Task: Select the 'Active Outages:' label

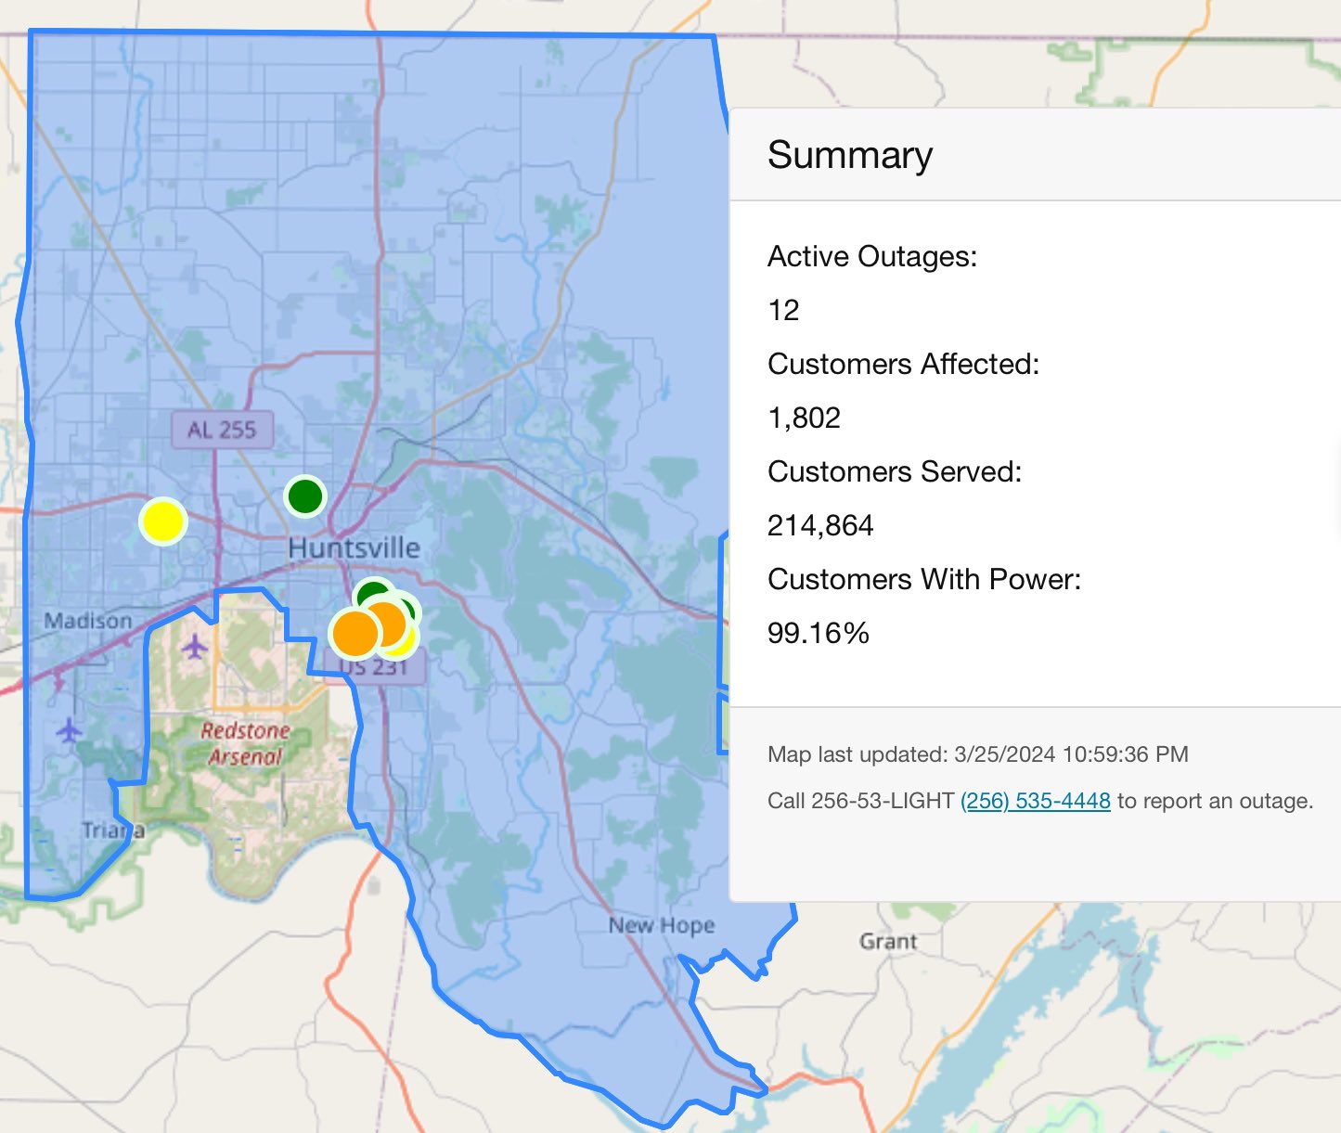Action: point(872,256)
